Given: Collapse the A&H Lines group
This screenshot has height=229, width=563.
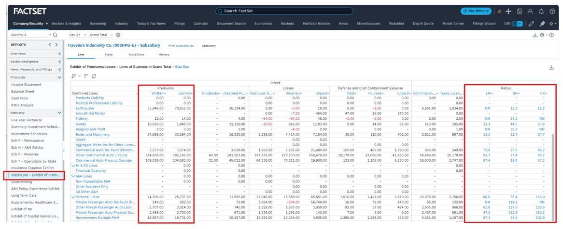Looking at the screenshot, I should 73,177.
